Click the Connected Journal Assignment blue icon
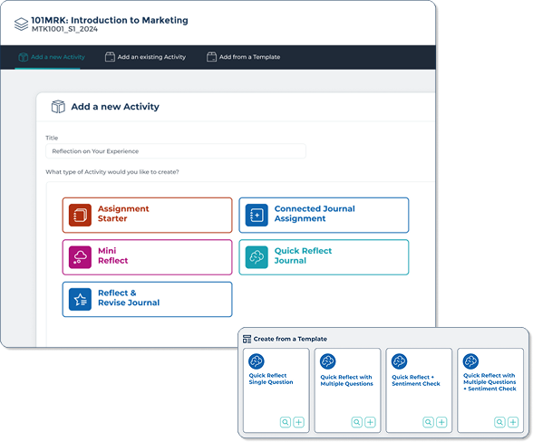533x442 pixels. [257, 215]
